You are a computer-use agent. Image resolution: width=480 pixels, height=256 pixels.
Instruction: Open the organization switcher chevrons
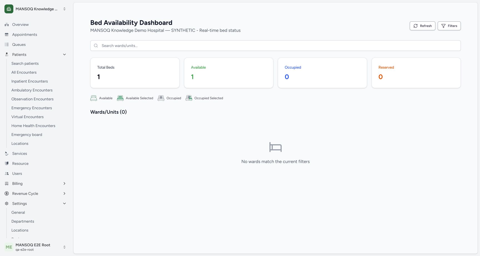coord(64,9)
